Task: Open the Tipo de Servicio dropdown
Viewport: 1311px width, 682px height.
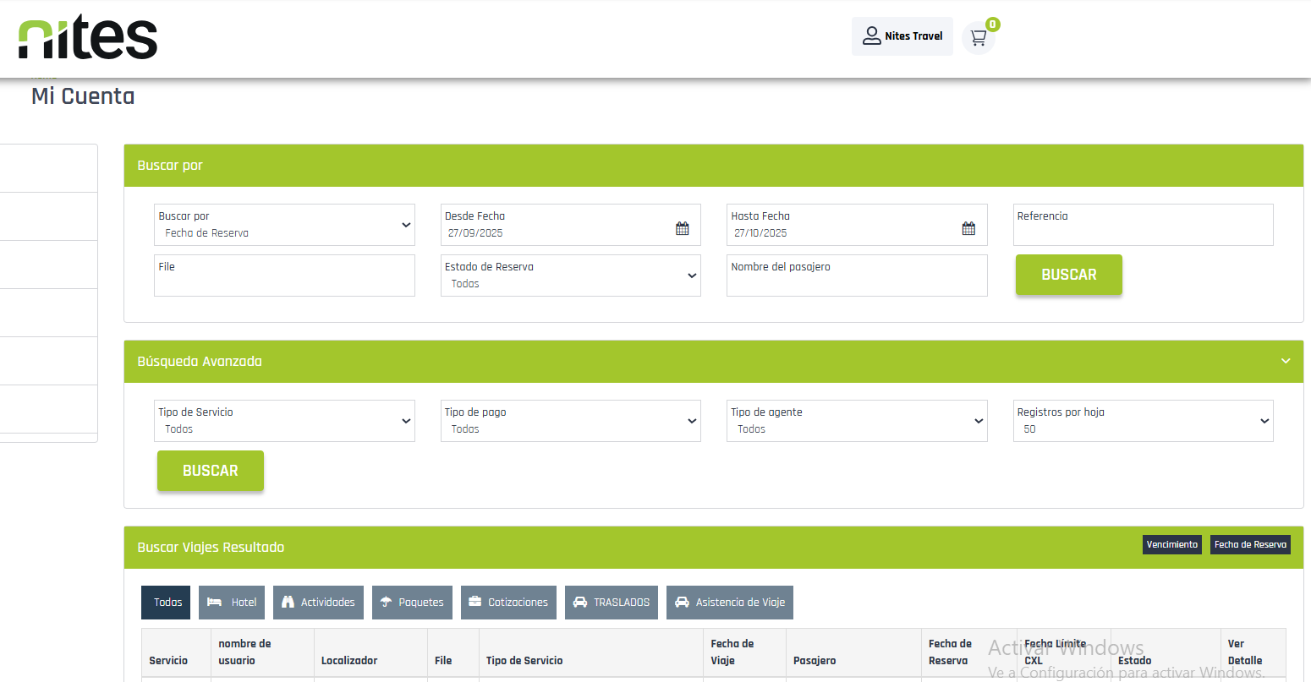Action: point(284,421)
